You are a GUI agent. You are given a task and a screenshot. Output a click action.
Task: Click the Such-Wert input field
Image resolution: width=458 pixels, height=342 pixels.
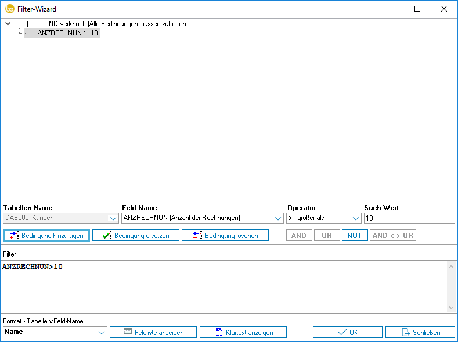pos(409,218)
